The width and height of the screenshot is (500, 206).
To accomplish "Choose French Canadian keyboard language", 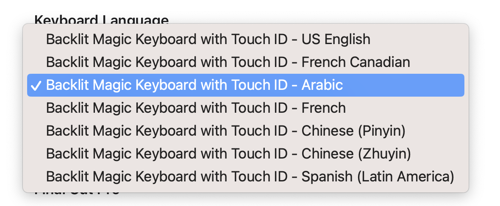I will point(228,62).
